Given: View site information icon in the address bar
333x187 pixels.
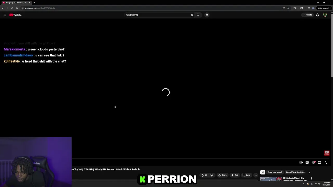Looking at the screenshot, I should point(22,8).
